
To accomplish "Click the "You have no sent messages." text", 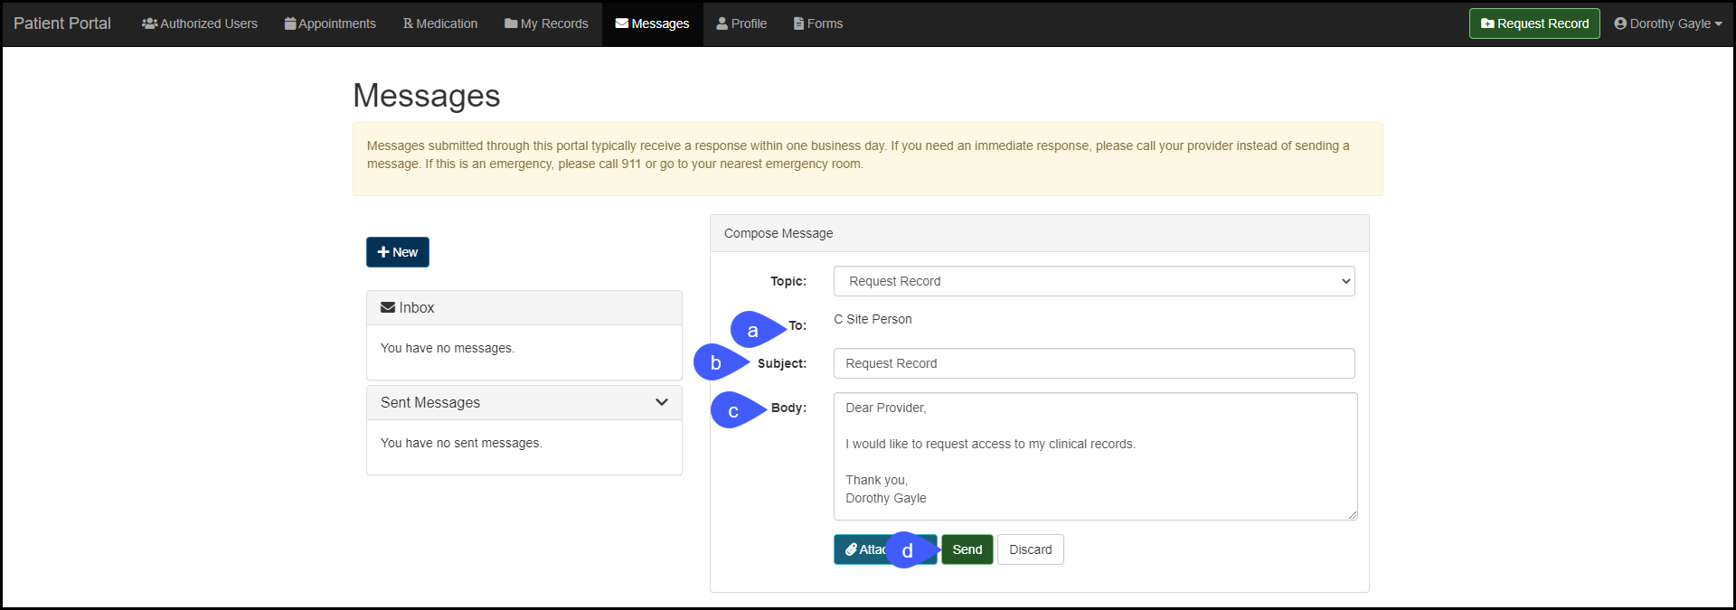I will pyautogui.click(x=461, y=443).
